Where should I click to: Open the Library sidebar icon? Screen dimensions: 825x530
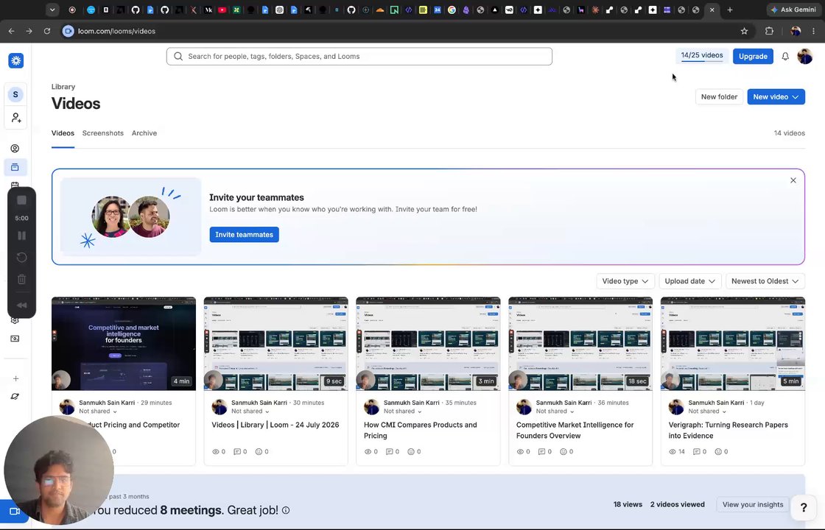[15, 167]
